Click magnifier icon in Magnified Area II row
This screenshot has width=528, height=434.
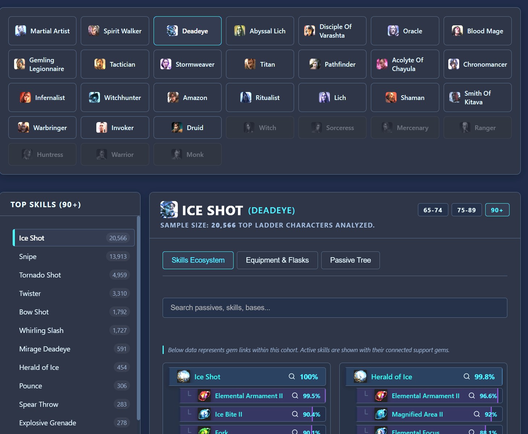[x=477, y=414]
